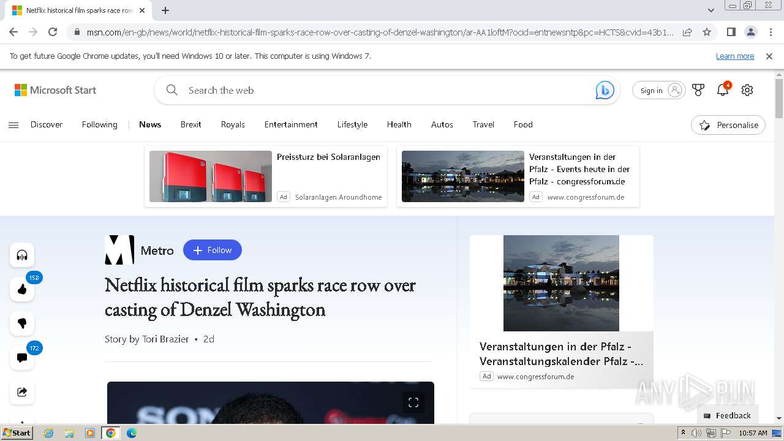Like the article with thumbs up icon
This screenshot has width=784, height=441.
coord(22,289)
